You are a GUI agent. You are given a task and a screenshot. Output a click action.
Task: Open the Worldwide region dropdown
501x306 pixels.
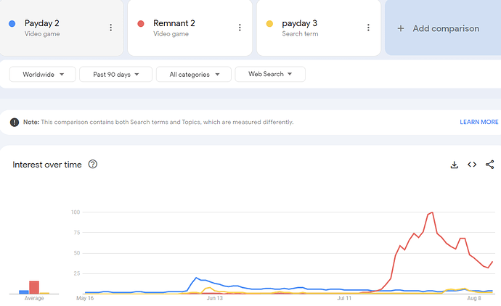tap(43, 75)
